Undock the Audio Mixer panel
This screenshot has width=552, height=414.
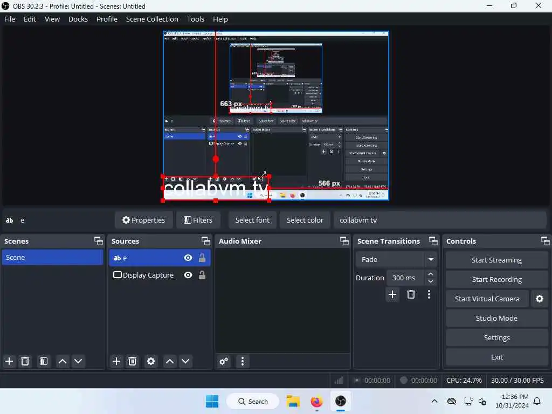pyautogui.click(x=344, y=241)
